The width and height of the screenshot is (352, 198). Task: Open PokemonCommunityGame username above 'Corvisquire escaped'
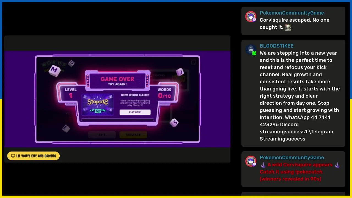point(292,13)
